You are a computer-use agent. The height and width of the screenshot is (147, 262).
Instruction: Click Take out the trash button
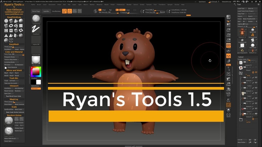coord(11,83)
